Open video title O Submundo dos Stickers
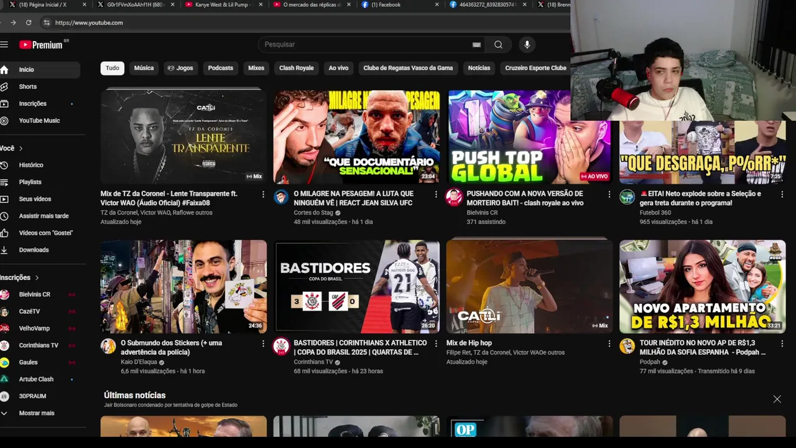Image resolution: width=796 pixels, height=448 pixels. (x=171, y=347)
